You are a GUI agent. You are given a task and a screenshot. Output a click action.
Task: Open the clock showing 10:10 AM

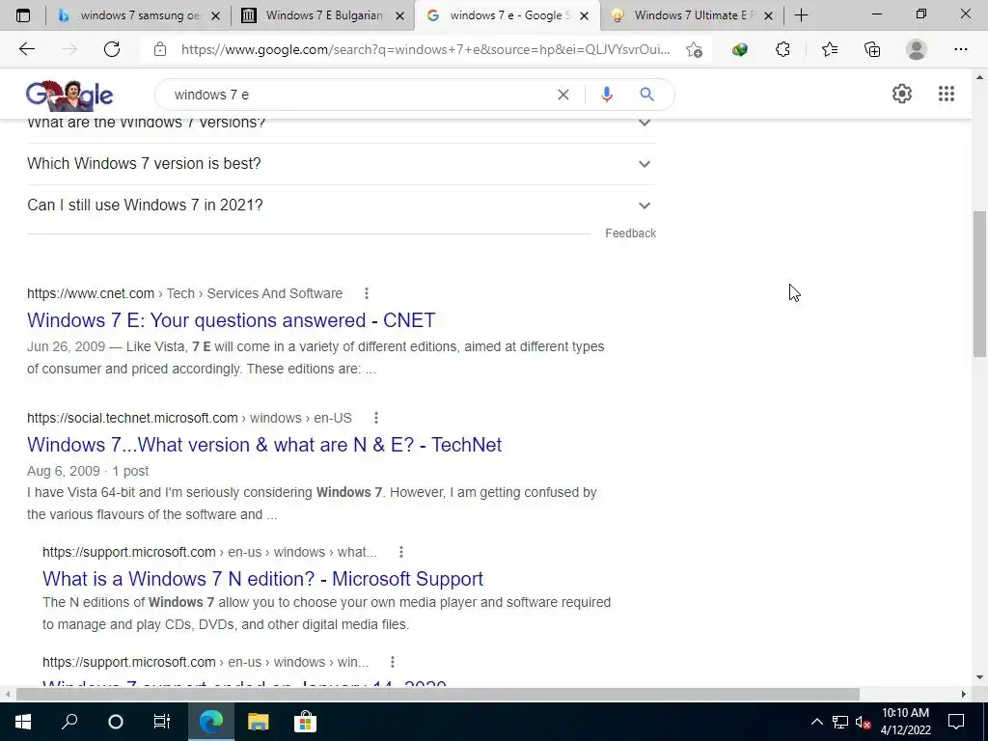[905, 722]
